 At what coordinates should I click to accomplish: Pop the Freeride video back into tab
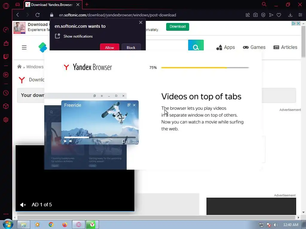coord(129,105)
